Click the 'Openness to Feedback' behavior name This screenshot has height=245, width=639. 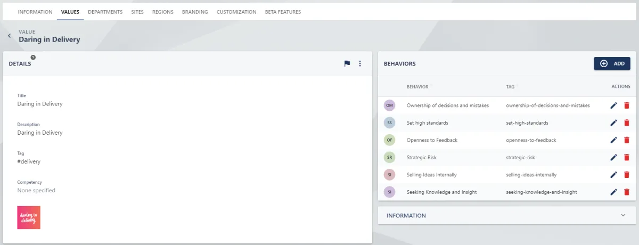click(x=432, y=140)
